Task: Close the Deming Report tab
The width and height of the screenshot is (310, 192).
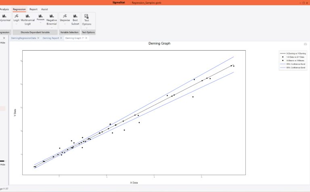Action: (x=61, y=38)
